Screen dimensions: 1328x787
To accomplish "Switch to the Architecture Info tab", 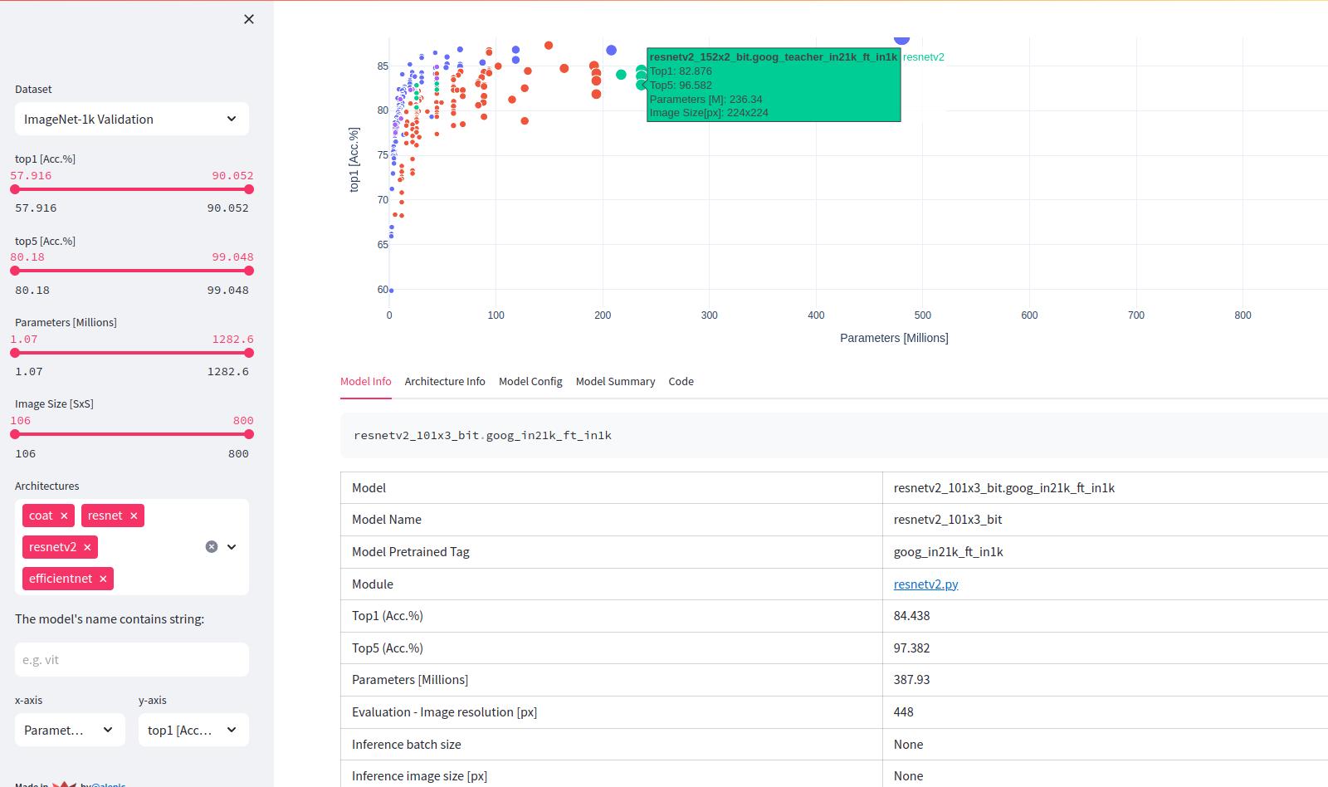I will coord(445,381).
